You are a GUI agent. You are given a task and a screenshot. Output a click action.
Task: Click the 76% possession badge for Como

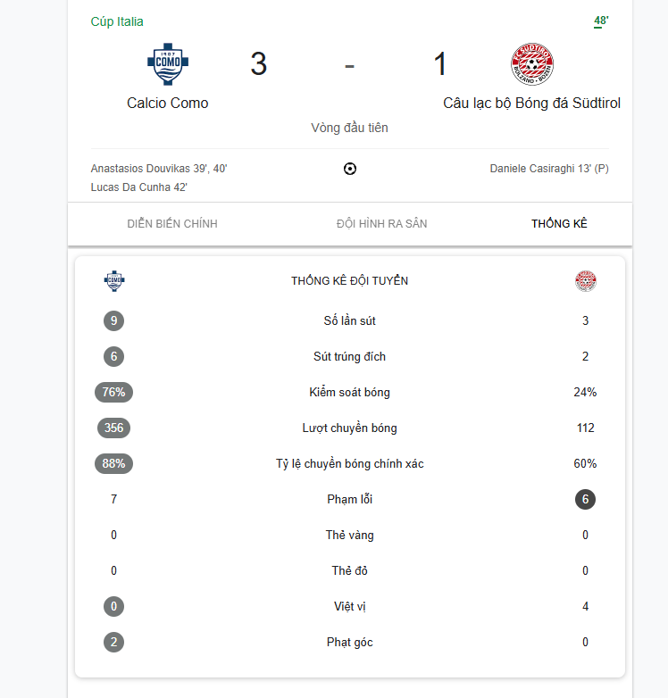pyautogui.click(x=113, y=392)
